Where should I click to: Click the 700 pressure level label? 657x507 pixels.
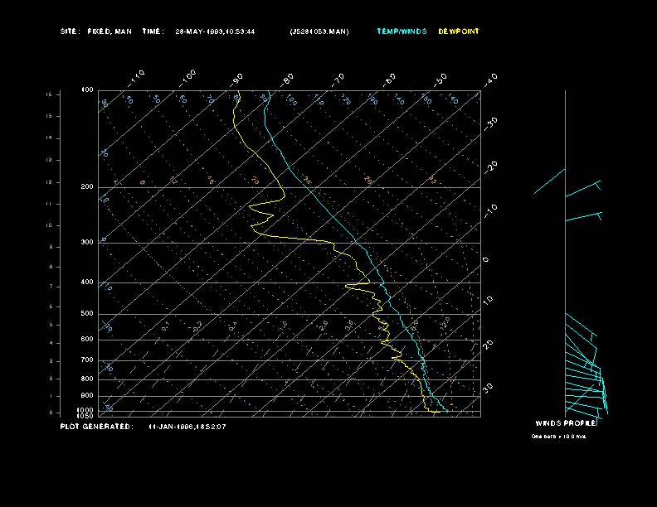tap(87, 360)
